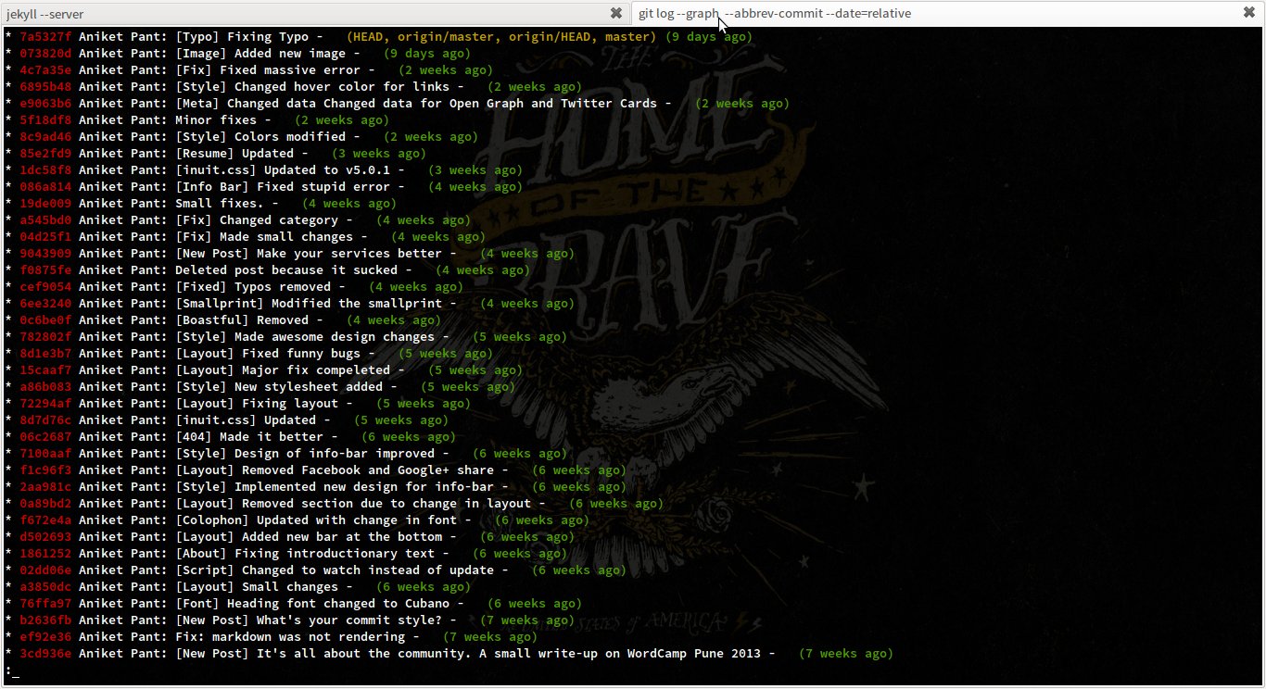The height and width of the screenshot is (689, 1266).
Task: Click message '[inuit.css] Updated to v5.0.1'
Action: pos(283,170)
